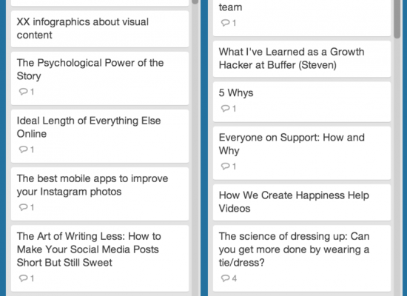Click comment icon on the team card
407x296 pixels.
tap(225, 23)
